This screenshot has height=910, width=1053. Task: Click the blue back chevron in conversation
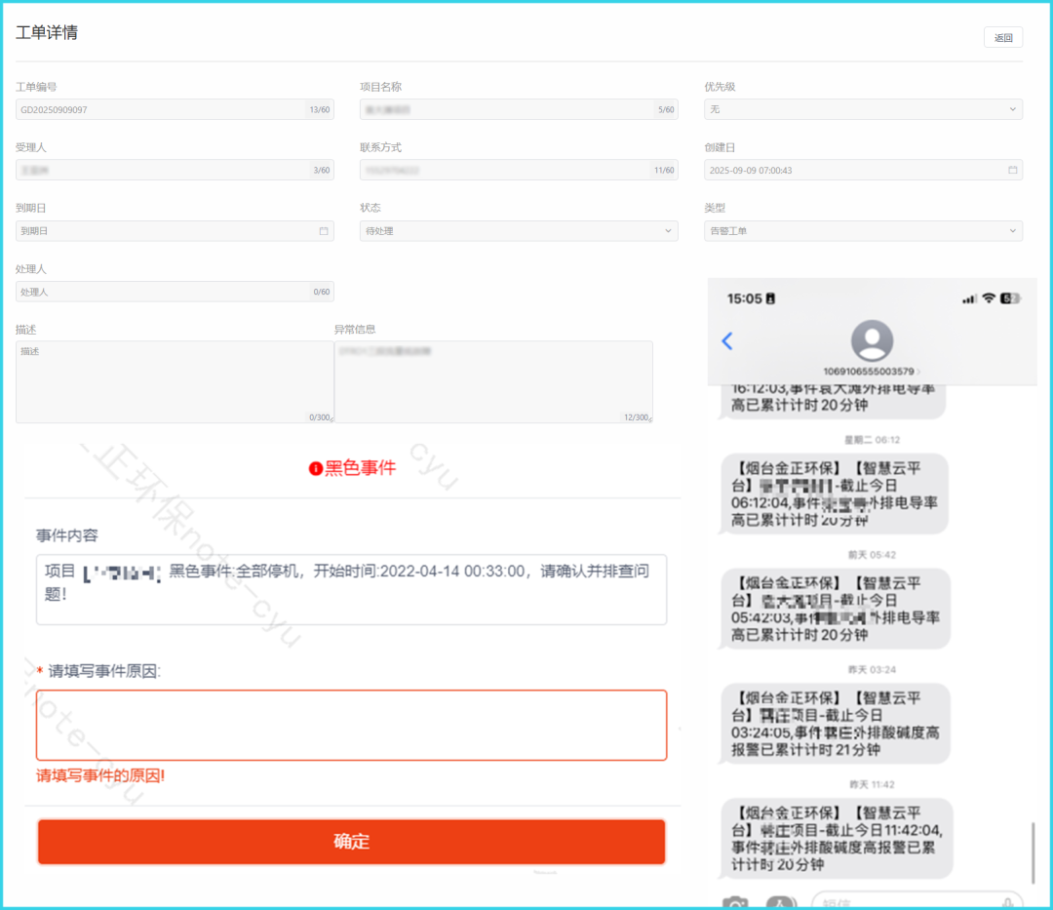(x=726, y=341)
